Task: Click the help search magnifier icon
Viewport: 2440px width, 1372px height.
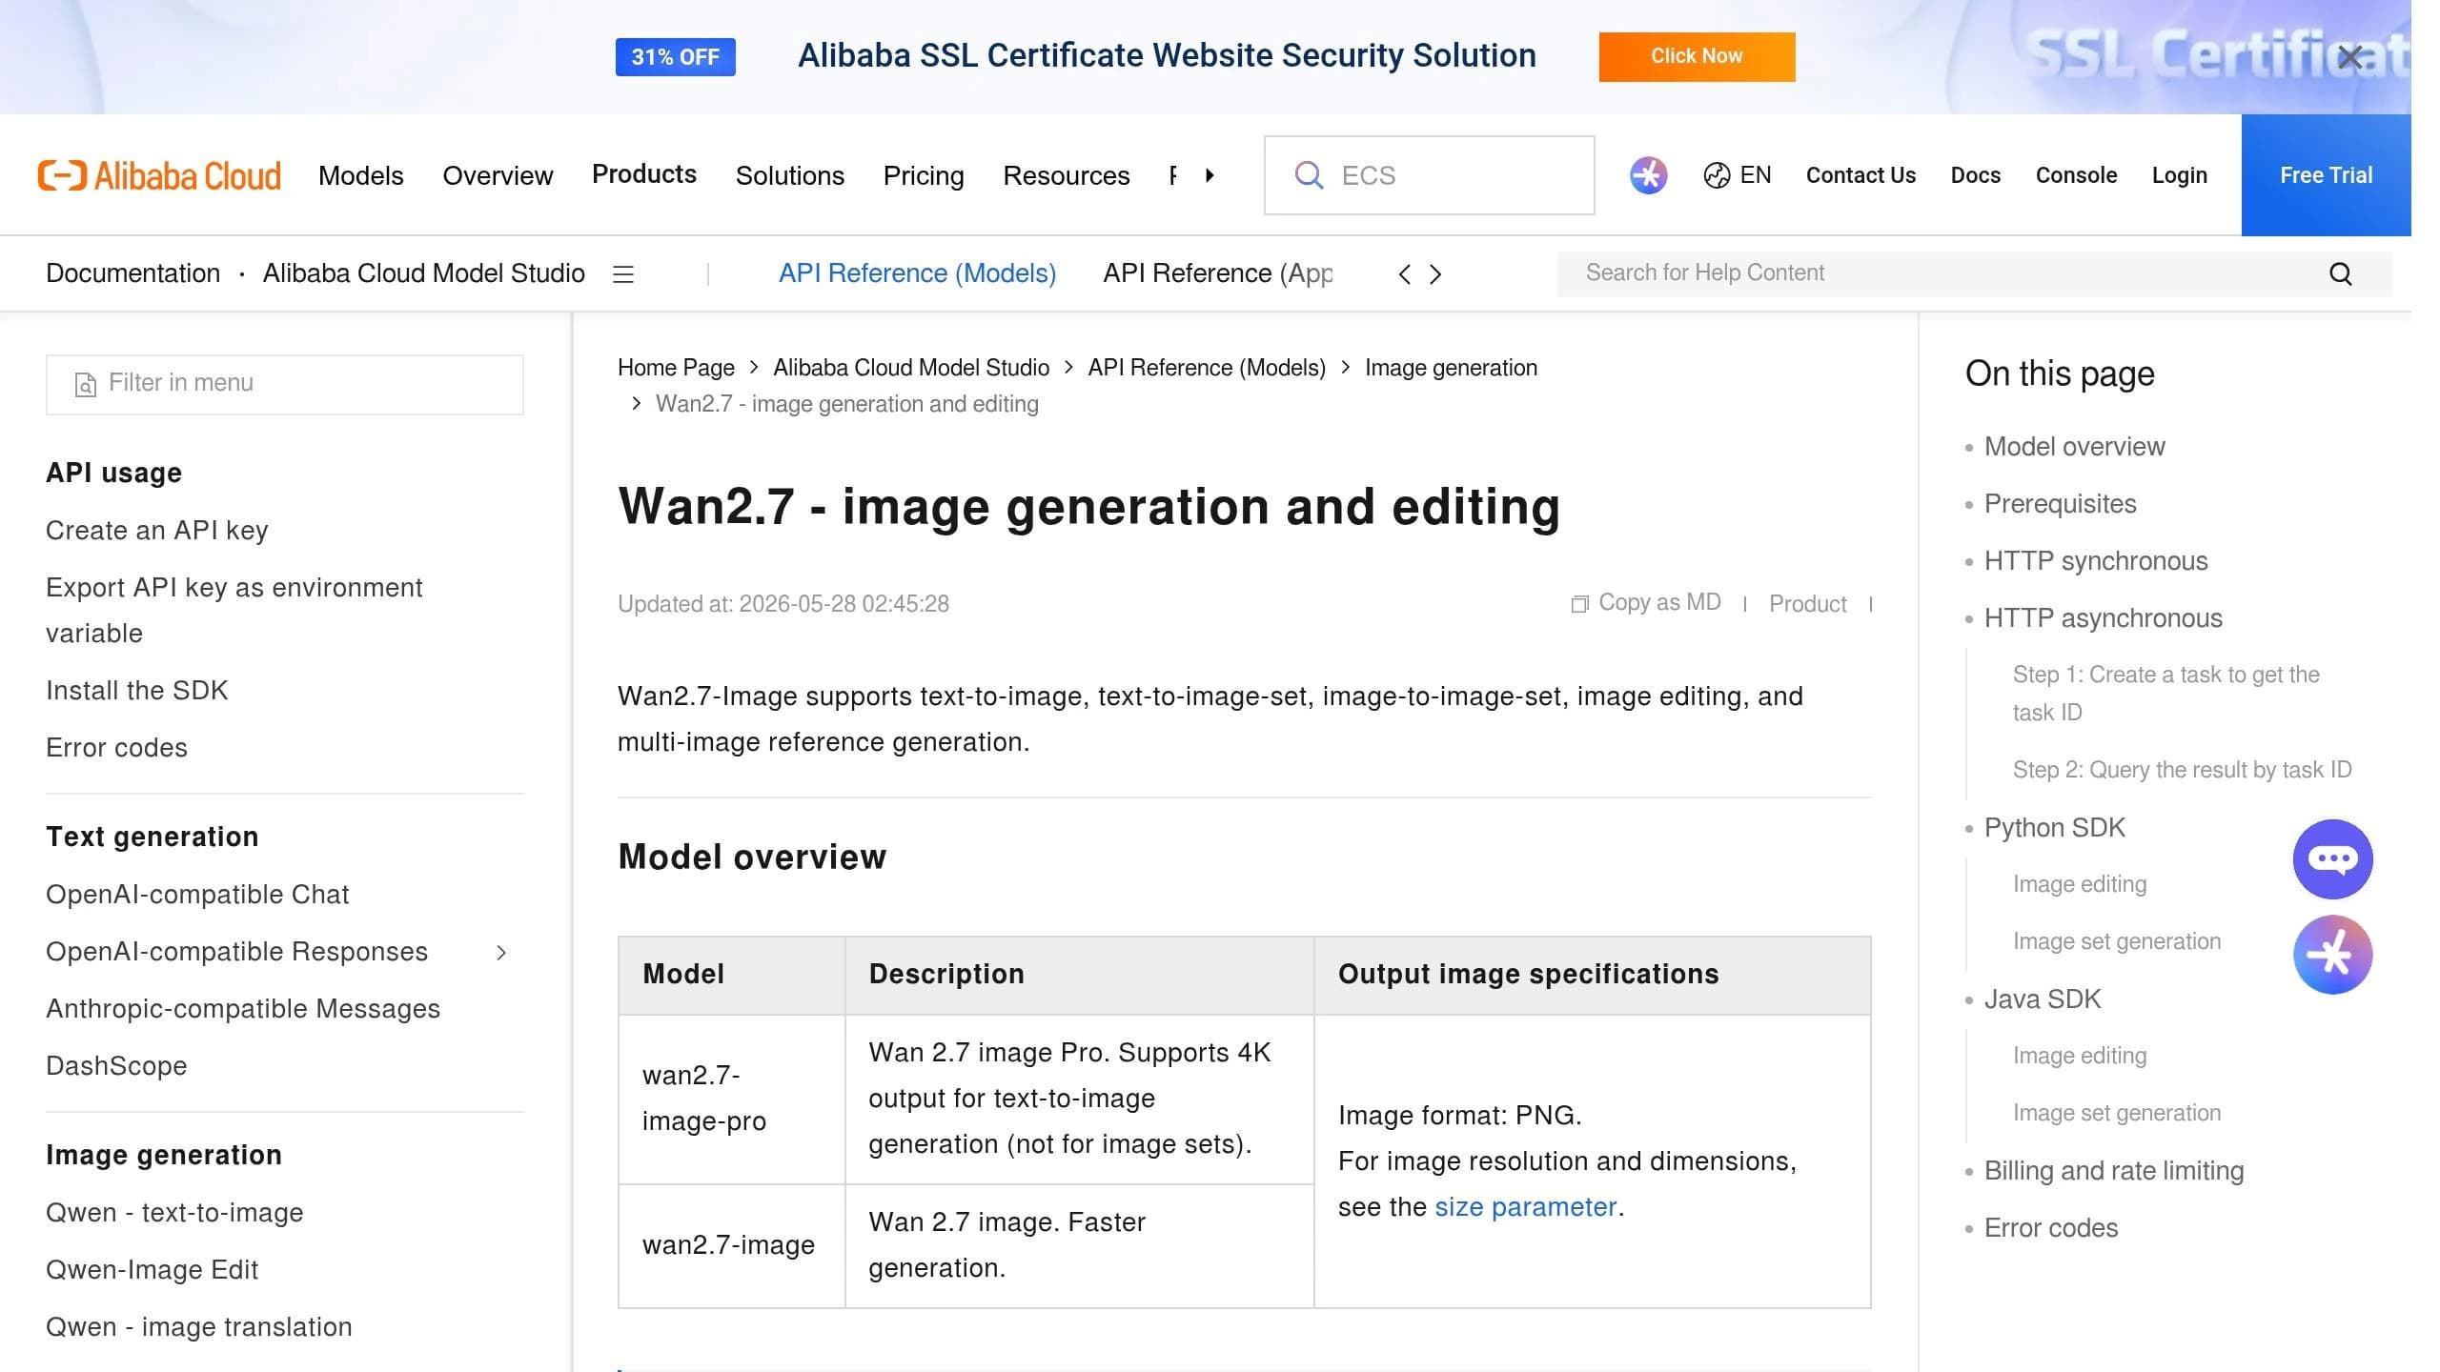Action: point(2340,274)
